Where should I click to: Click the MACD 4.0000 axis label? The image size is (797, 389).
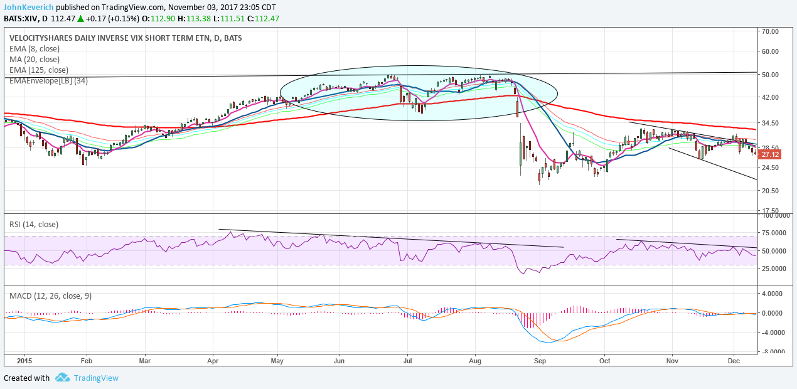(772, 294)
